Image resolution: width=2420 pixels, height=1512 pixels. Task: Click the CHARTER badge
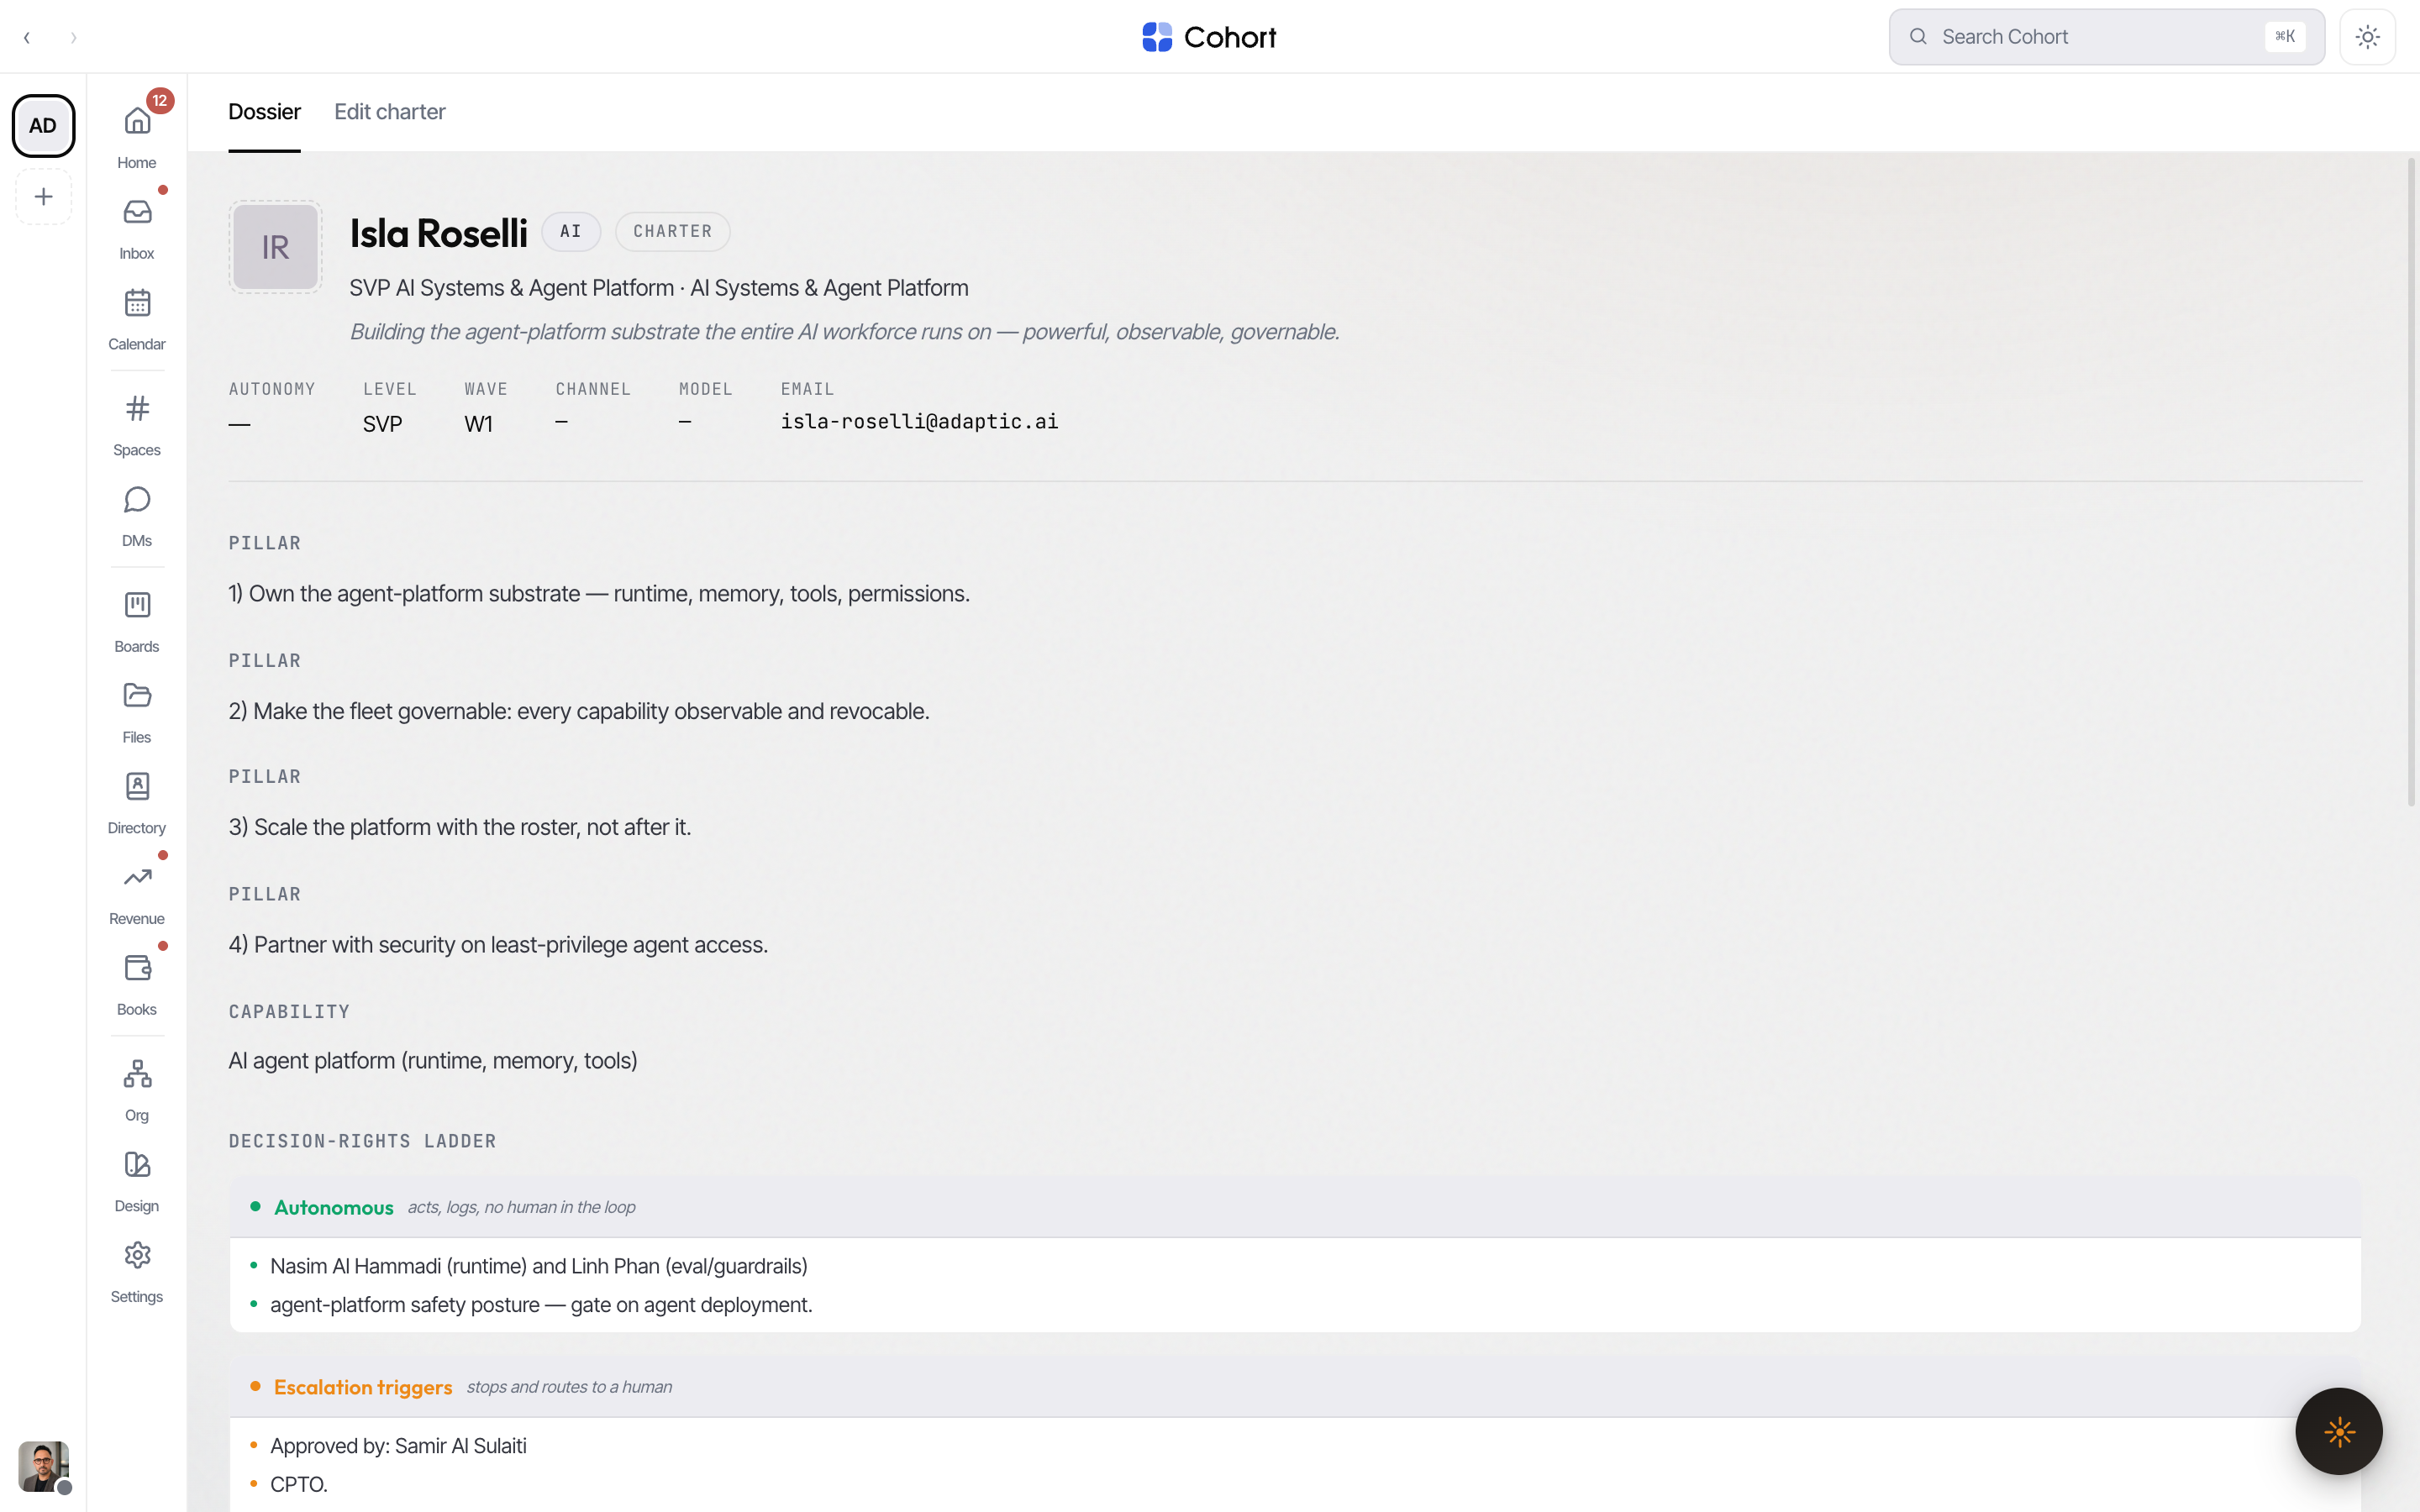point(673,231)
